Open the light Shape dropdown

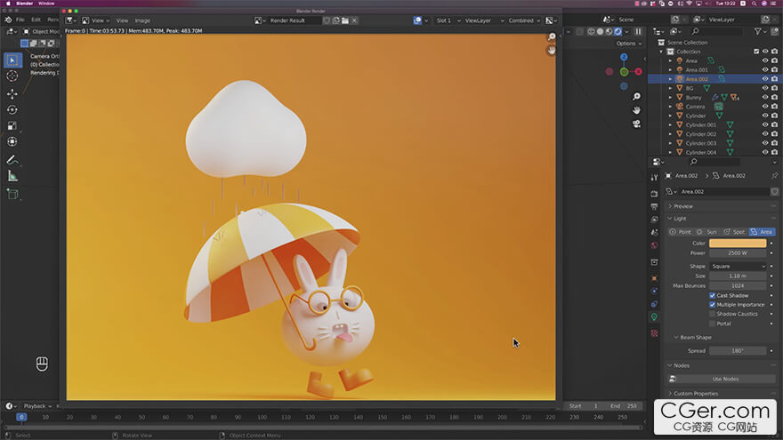(738, 266)
